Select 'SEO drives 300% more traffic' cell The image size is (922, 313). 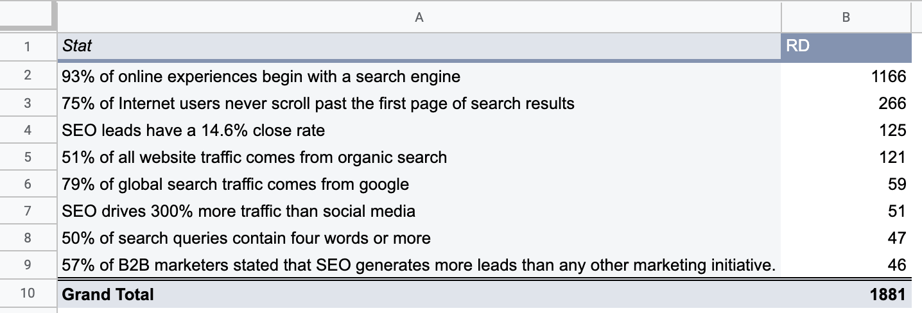[239, 211]
